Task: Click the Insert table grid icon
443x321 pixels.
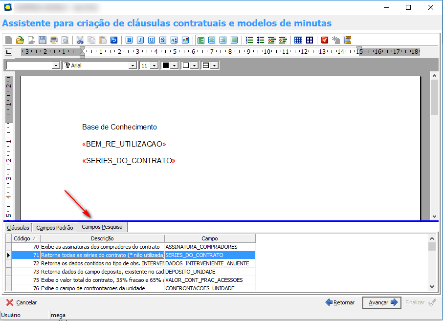Action: tap(298, 40)
